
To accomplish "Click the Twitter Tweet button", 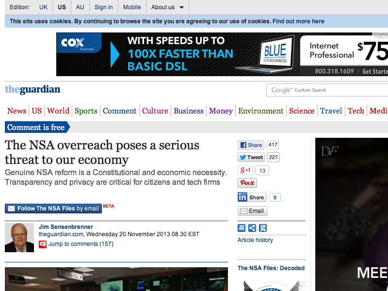I will tap(251, 157).
